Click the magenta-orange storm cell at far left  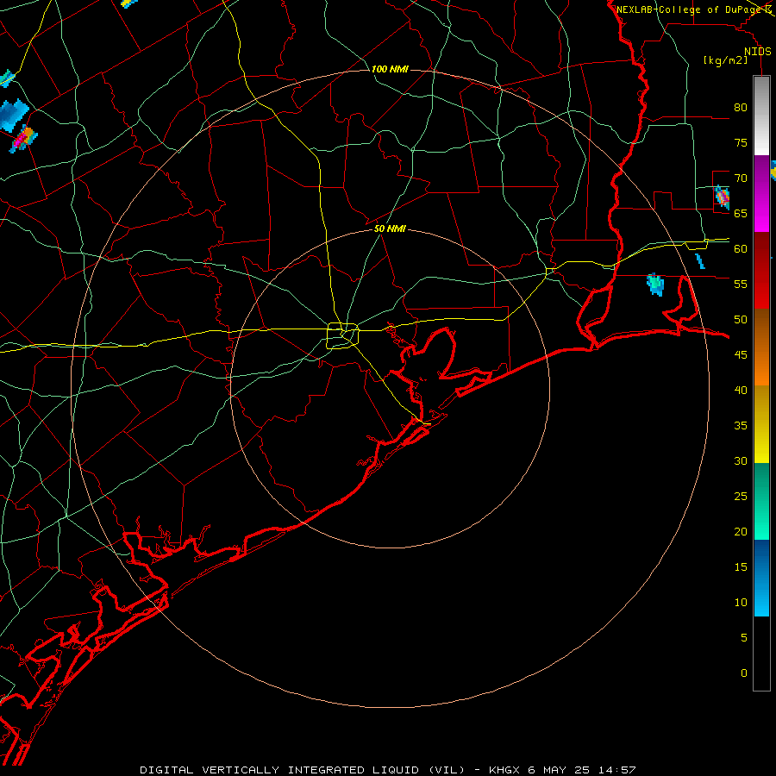coord(23,139)
